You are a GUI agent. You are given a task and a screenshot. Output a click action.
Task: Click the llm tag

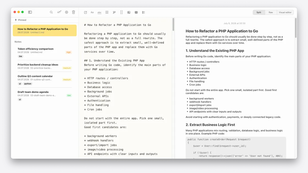pos(20,56)
